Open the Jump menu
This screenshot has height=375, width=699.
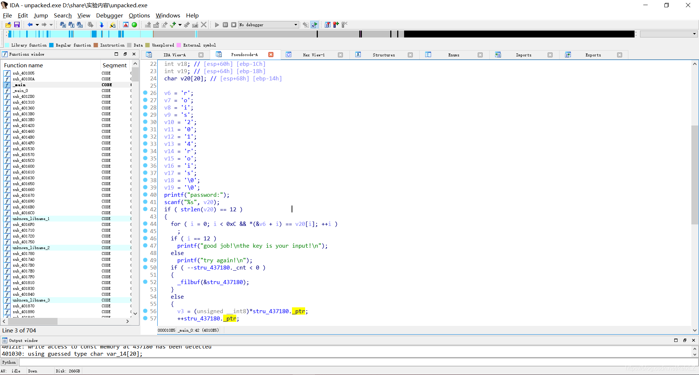pyautogui.click(x=41, y=15)
